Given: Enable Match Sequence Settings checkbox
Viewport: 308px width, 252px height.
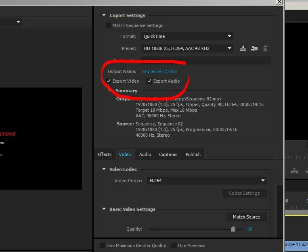Looking at the screenshot, I should click(109, 25).
